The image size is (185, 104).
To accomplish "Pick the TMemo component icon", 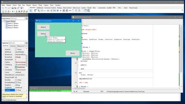I will pos(51,11).
